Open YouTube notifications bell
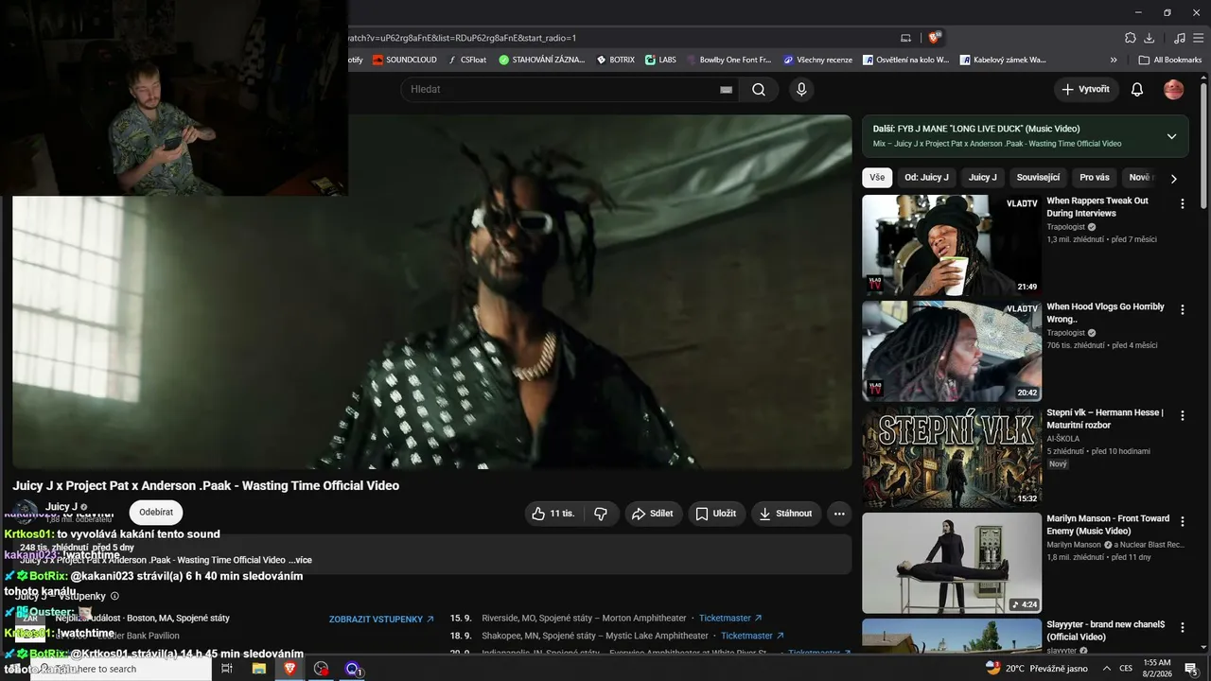The image size is (1211, 681). tap(1137, 90)
